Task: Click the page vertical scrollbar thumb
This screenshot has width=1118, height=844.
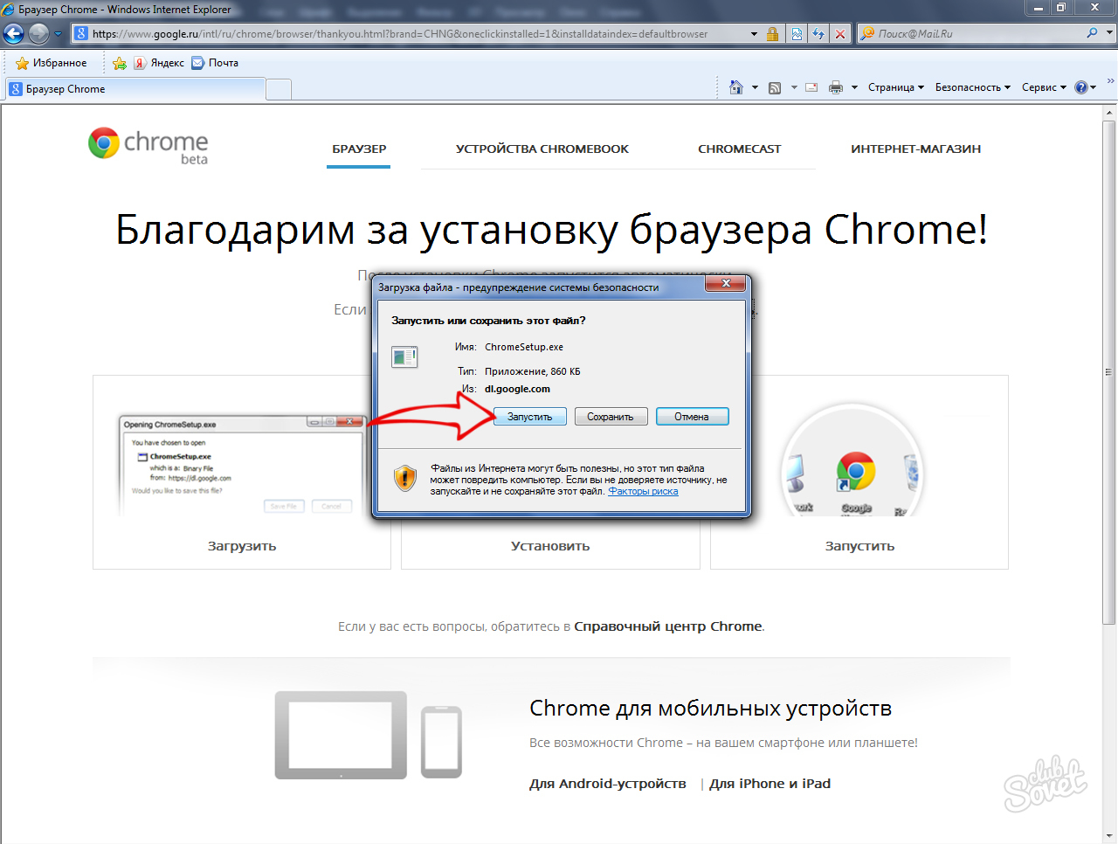Action: [x=1109, y=371]
